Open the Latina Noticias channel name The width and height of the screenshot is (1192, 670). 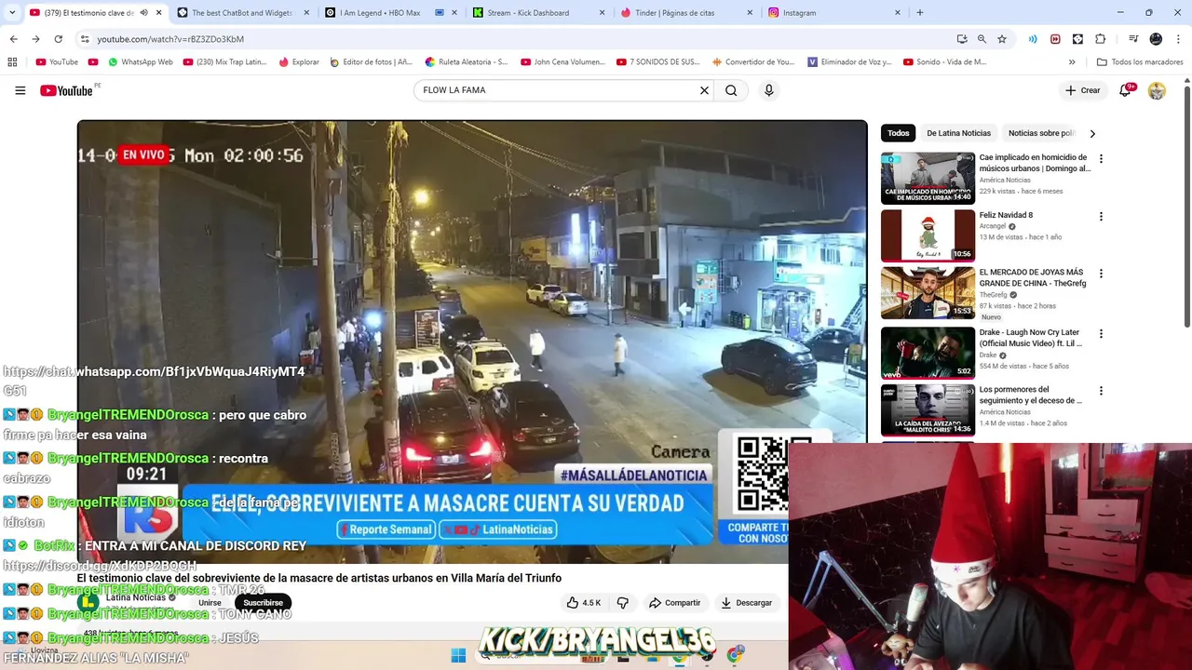136,597
